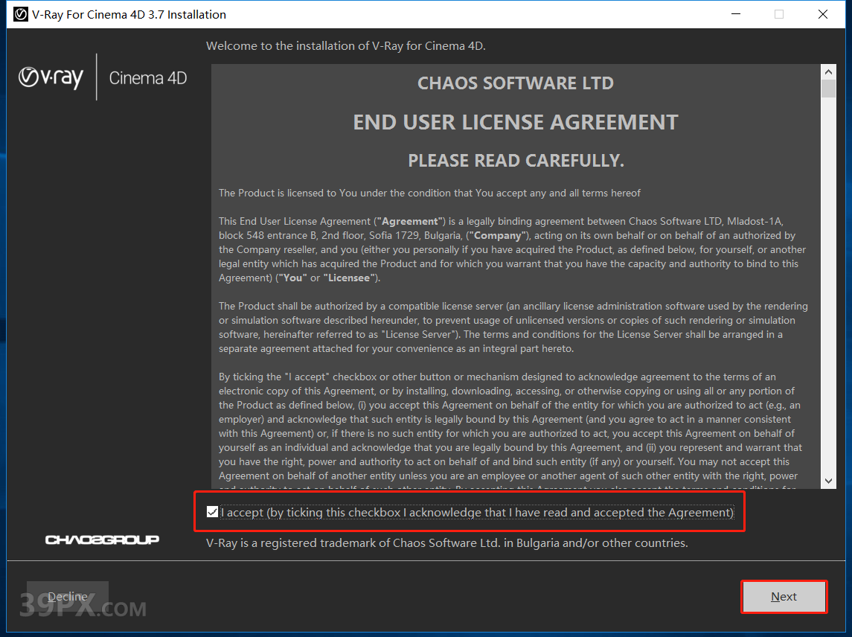Click the 'The Product is licensed to You' line
852x637 pixels.
tap(429, 193)
